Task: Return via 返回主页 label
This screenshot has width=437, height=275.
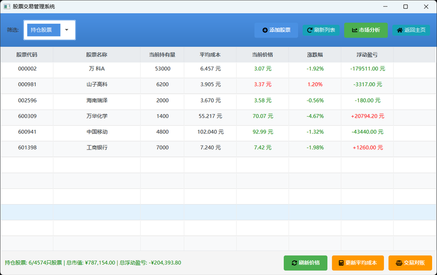Action: [x=415, y=30]
